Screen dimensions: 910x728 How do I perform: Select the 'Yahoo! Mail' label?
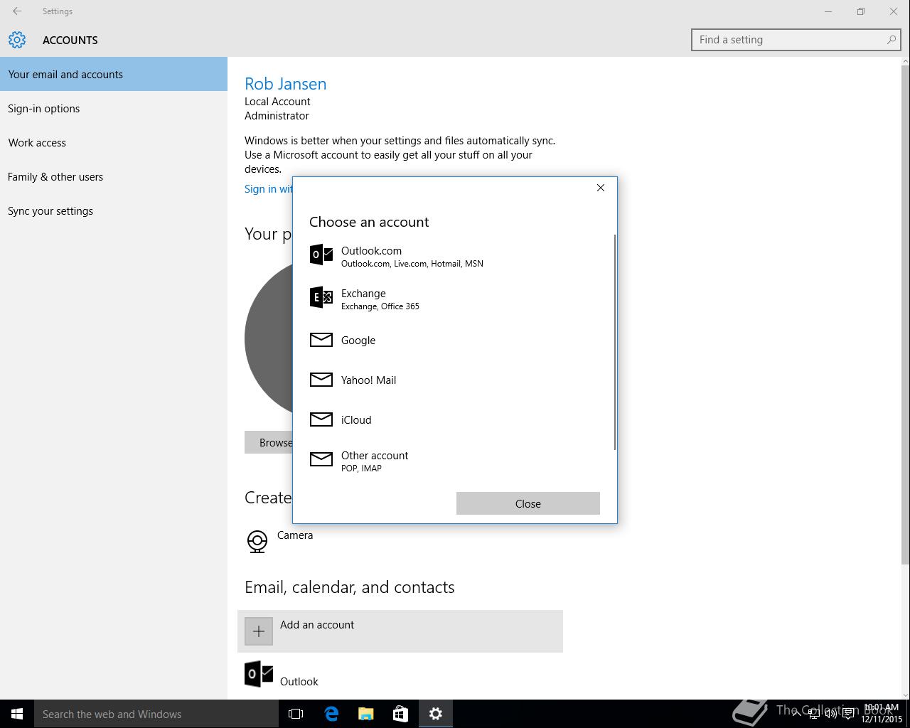(x=368, y=380)
